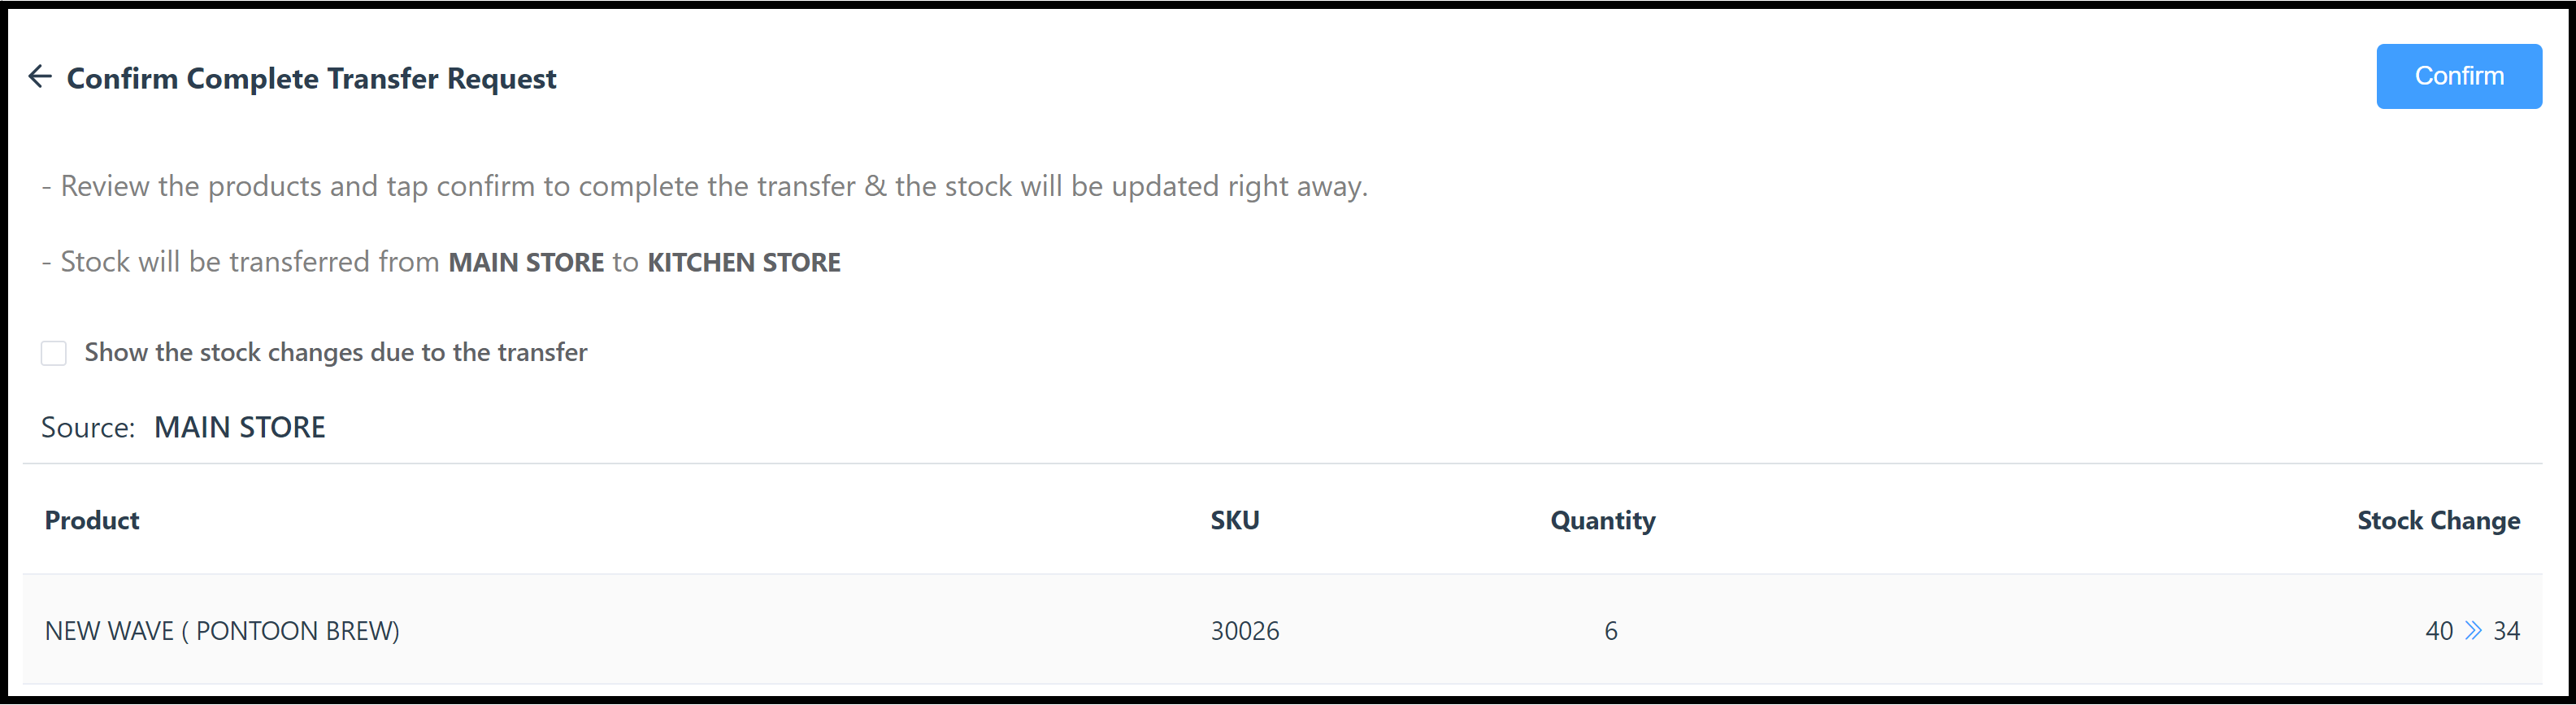Select the NEW WAVE ( PONTOON BREW) product row

(222, 631)
